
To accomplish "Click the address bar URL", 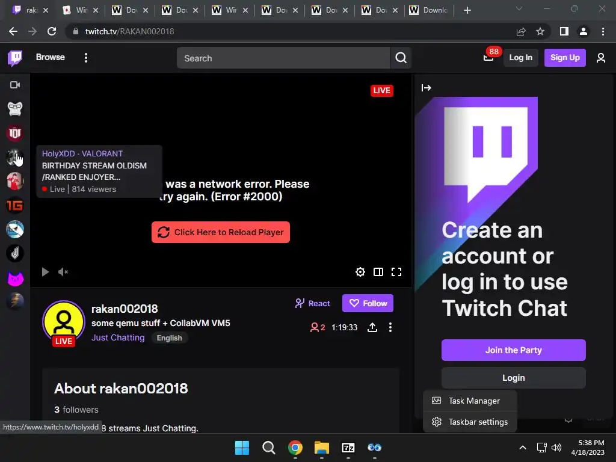I will 130,31.
